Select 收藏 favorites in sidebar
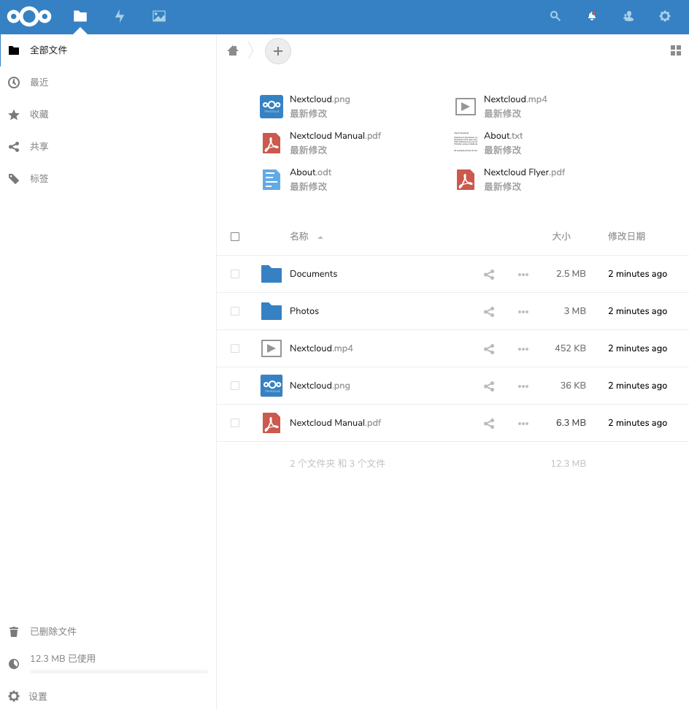689x710 pixels. [108, 115]
